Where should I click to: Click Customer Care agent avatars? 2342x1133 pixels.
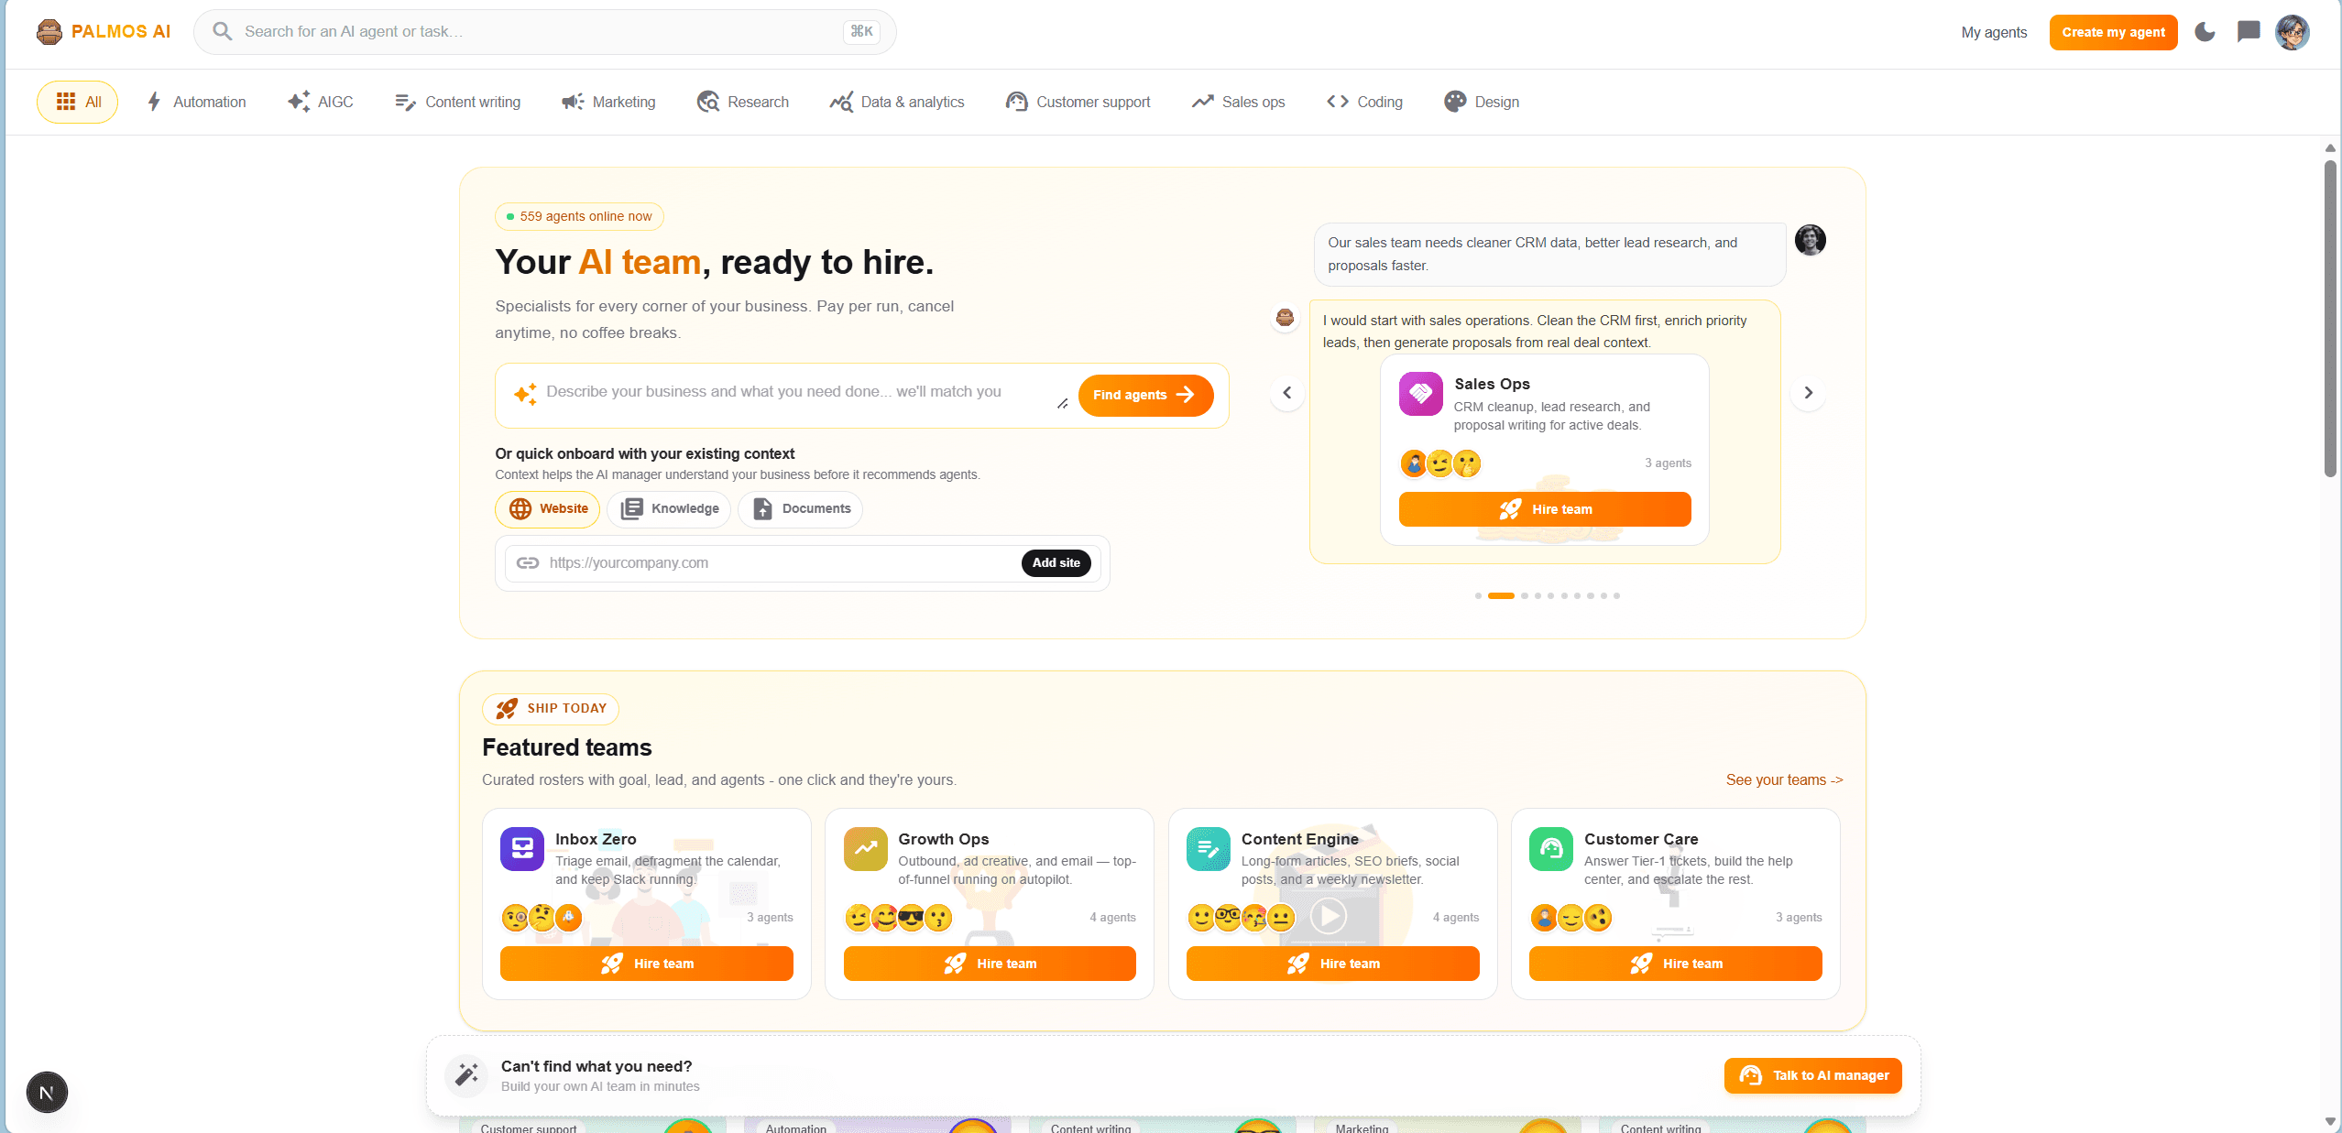point(1571,917)
